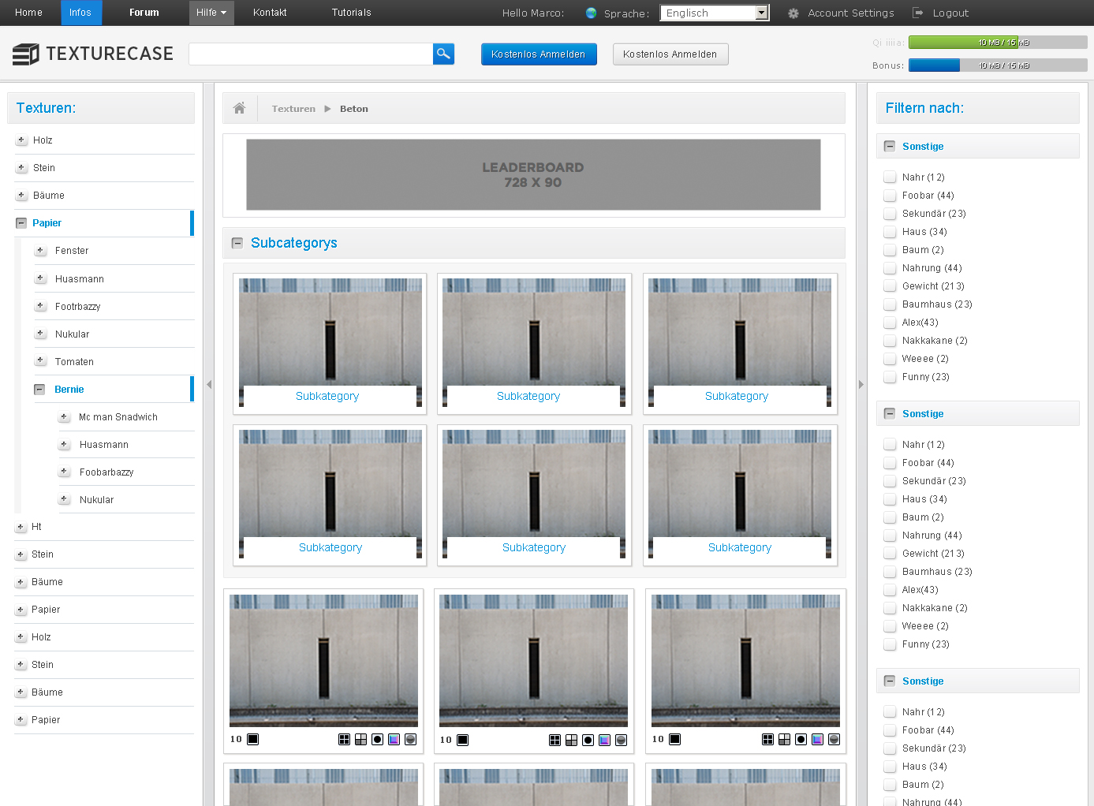
Task: Click the blue Kostenlos Anmelden button
Action: [539, 54]
